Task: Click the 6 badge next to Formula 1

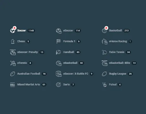Action: coord(79,41)
